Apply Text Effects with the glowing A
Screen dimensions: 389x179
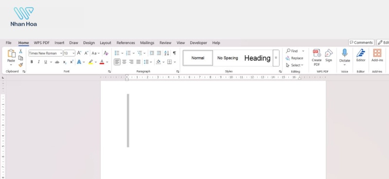79,62
